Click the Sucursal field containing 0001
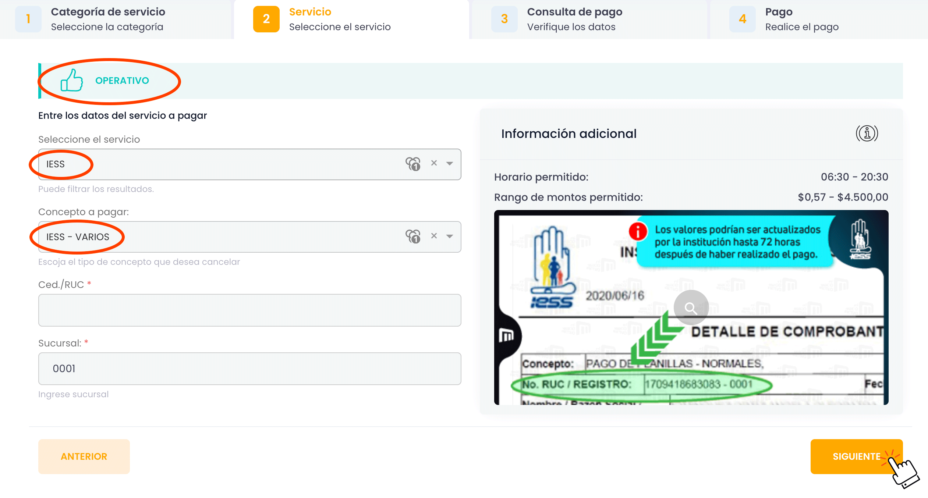Image resolution: width=928 pixels, height=498 pixels. click(249, 369)
